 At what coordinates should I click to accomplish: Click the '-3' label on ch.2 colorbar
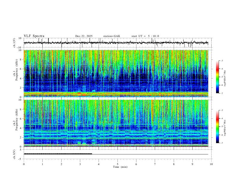pyautogui.click(x=222, y=110)
